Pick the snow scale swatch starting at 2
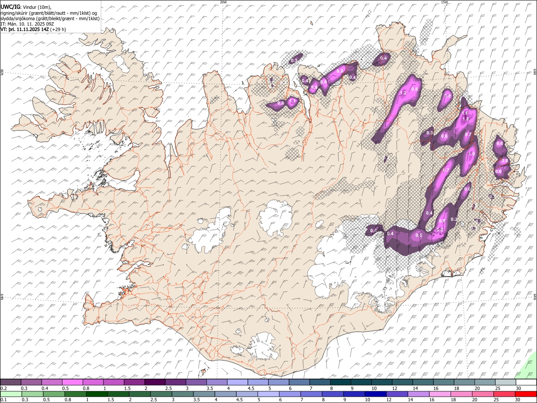The image size is (537, 403). tap(155, 382)
